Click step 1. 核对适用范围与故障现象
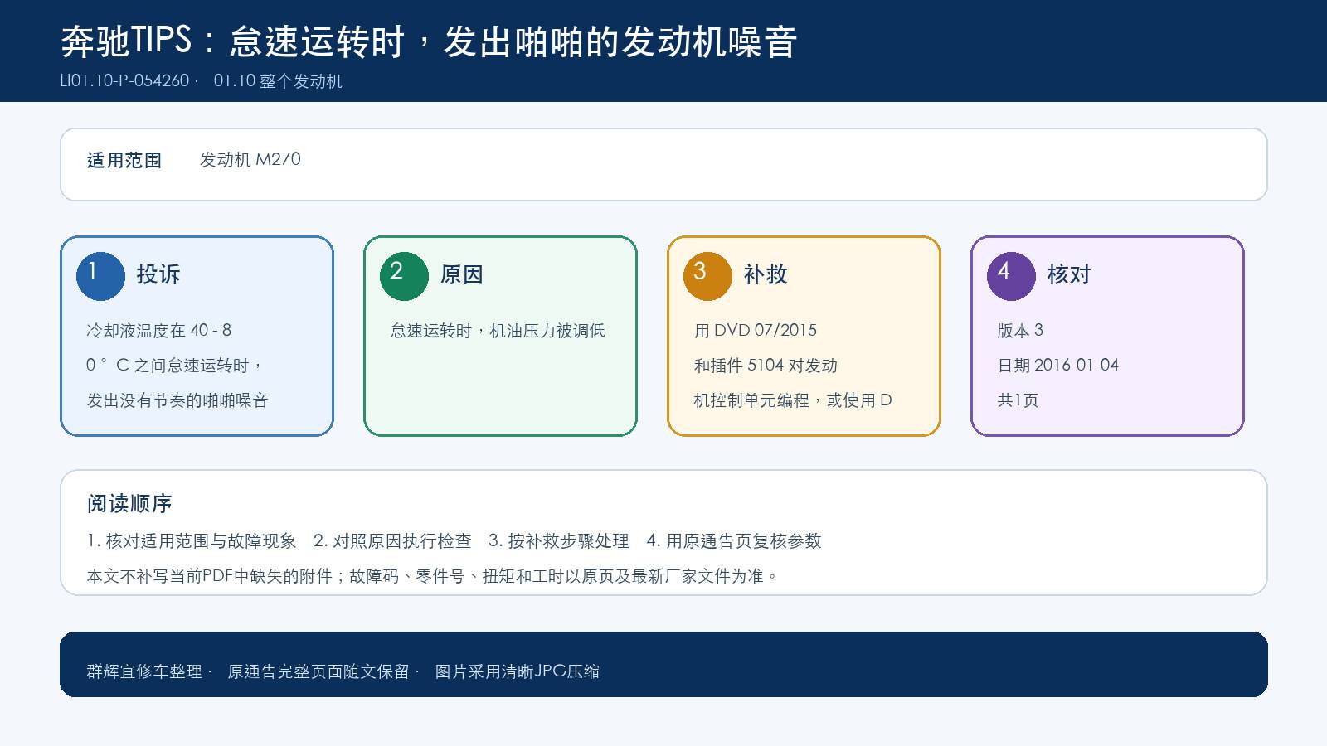1327x746 pixels. (x=192, y=540)
